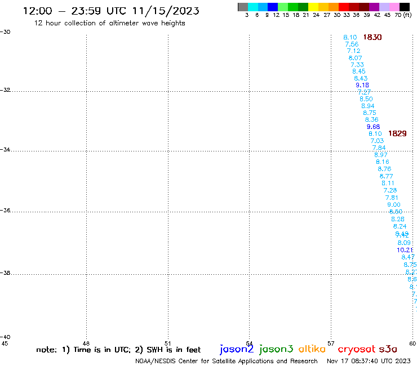Image resolution: width=417 pixels, height=366 pixels.
Task: Click the s3a satellite label
Action: click(388, 349)
